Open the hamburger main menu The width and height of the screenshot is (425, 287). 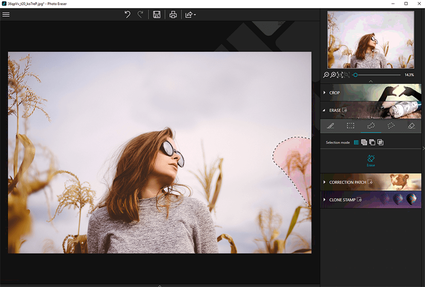point(6,15)
